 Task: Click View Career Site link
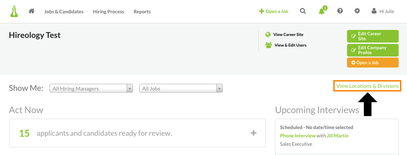288,34
